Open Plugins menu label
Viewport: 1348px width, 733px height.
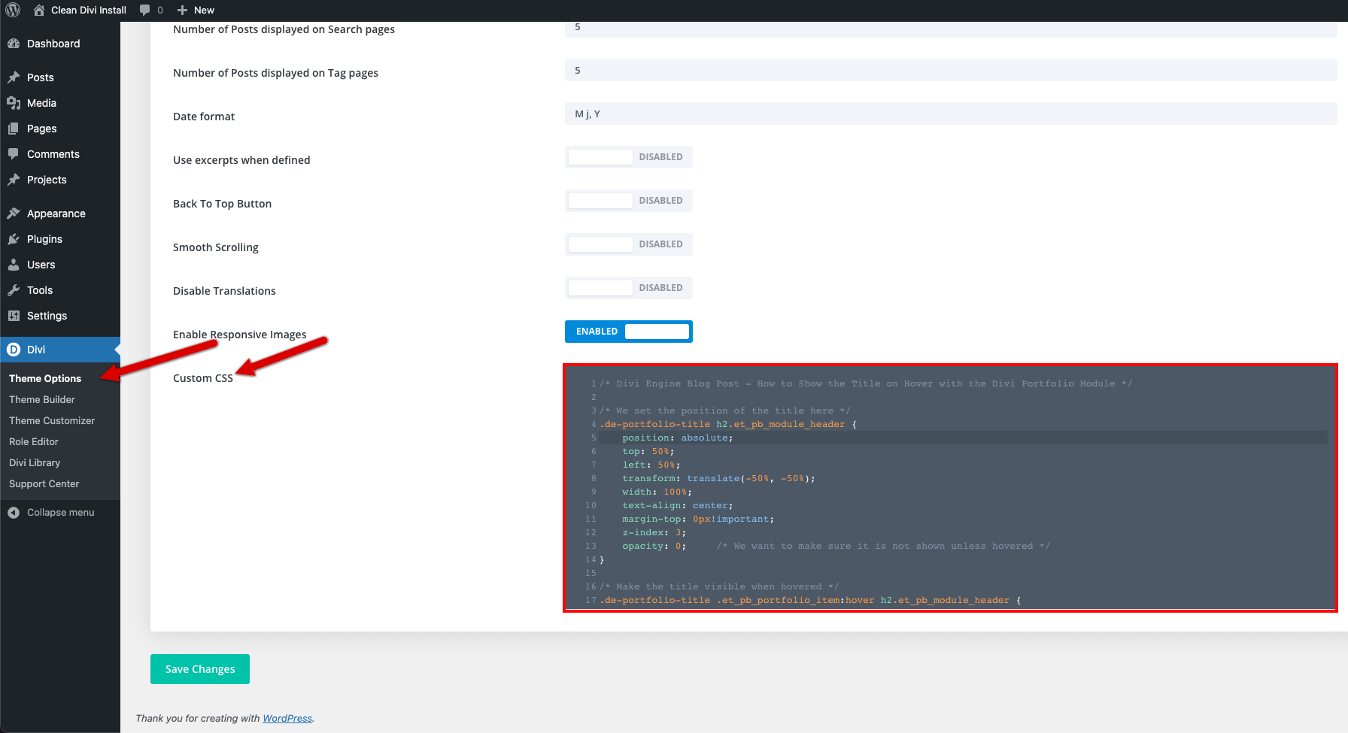click(x=44, y=239)
